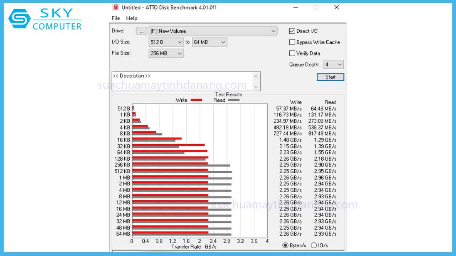Click the Description scrollbar up arrow
The image size is (456, 256).
pos(256,76)
